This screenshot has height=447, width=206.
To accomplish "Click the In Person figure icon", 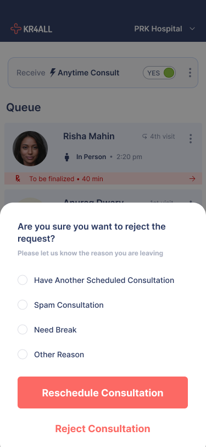I will point(67,157).
